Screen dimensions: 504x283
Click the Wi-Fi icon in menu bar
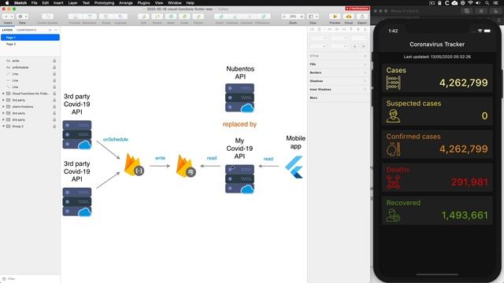pos(471,3)
